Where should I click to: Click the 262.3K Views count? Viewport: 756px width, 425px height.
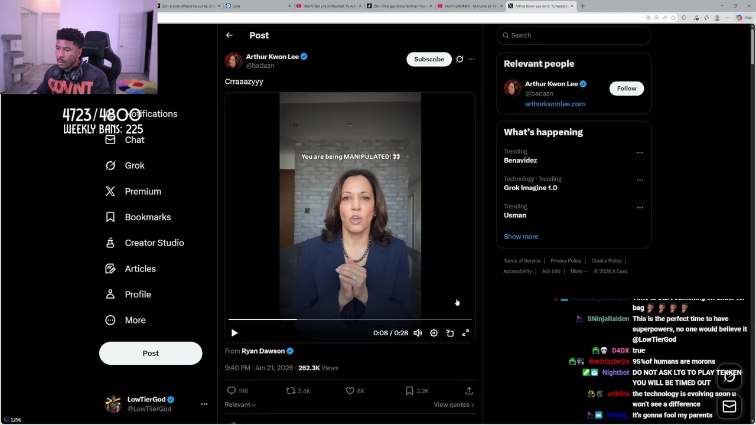point(318,368)
